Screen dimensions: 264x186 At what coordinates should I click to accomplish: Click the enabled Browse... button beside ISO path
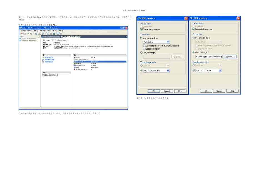click(x=230, y=56)
